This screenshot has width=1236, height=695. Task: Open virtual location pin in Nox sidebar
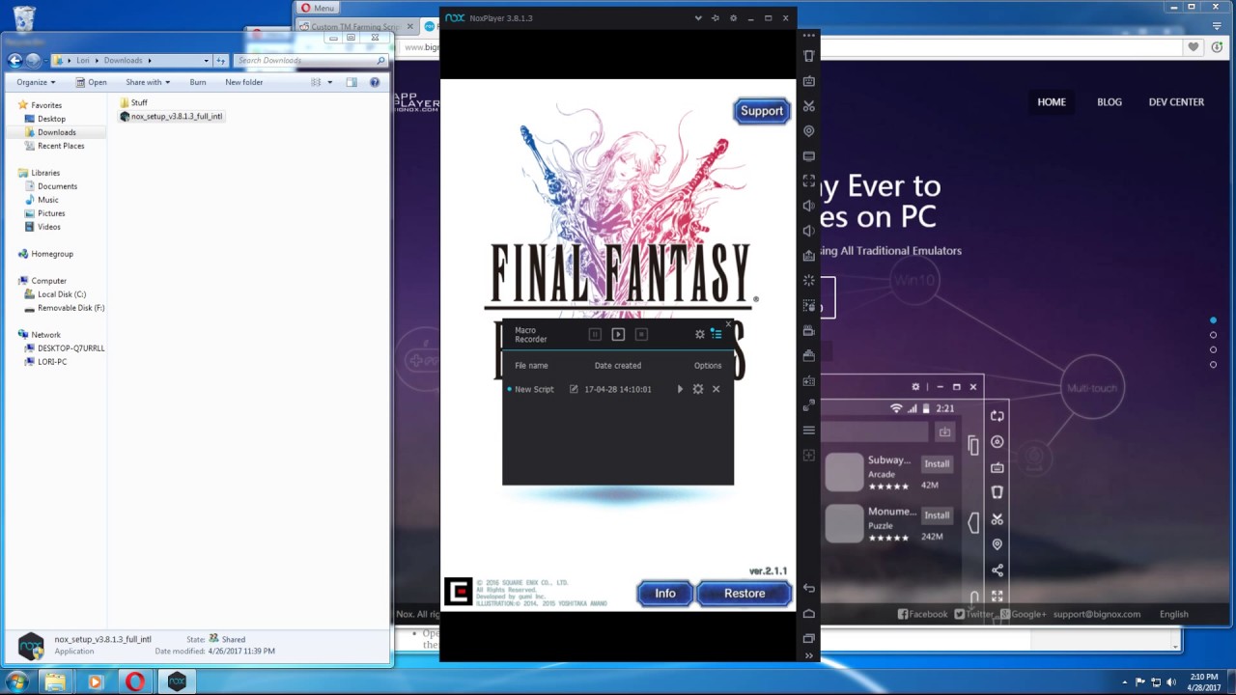click(809, 131)
